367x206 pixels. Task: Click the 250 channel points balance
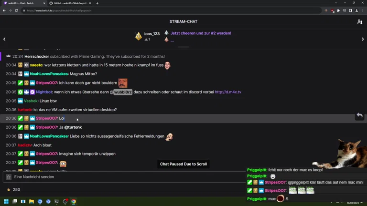[x=13, y=190]
